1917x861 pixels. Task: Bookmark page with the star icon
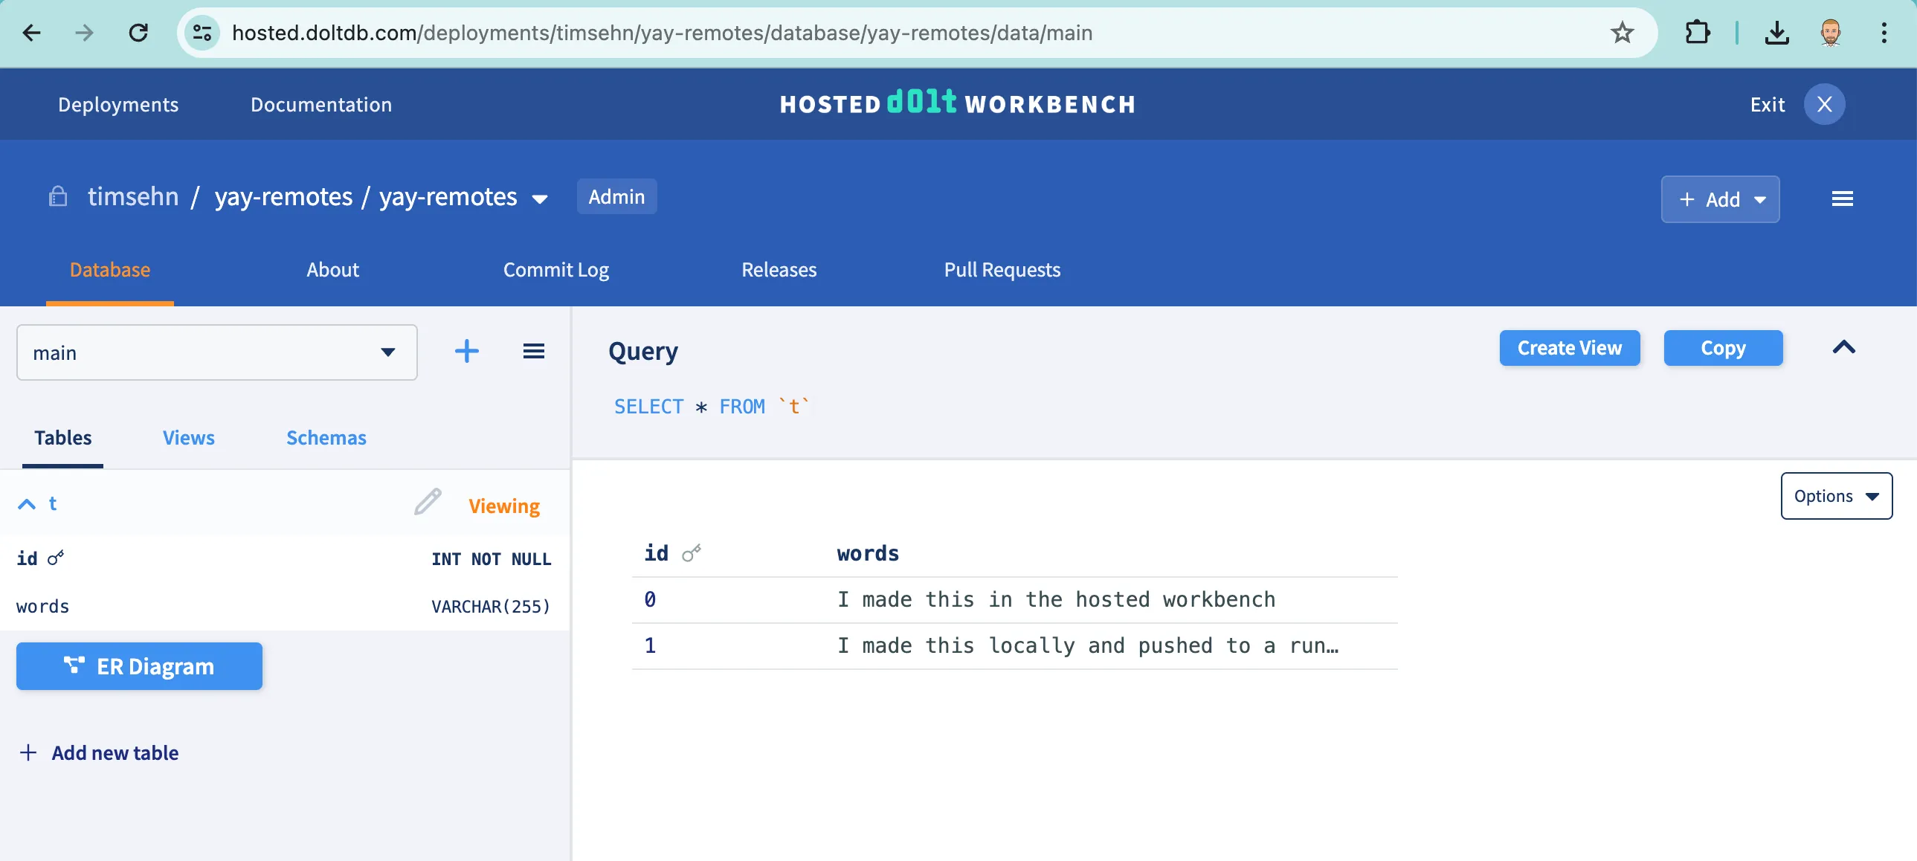click(1622, 33)
